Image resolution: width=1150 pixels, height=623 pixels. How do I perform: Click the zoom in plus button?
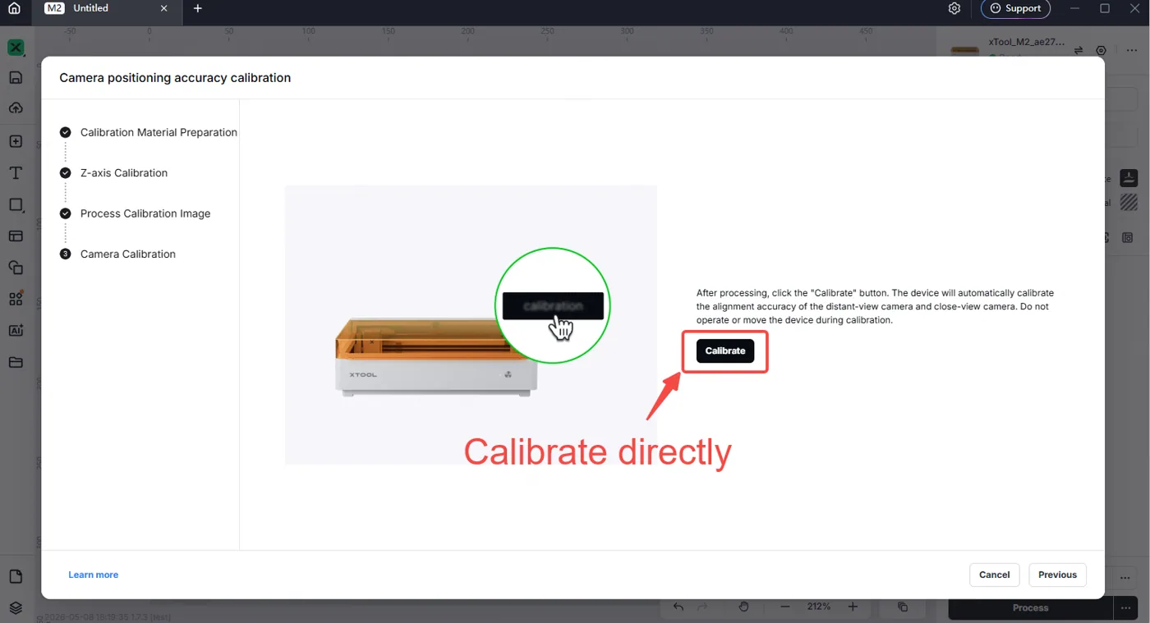[853, 607]
